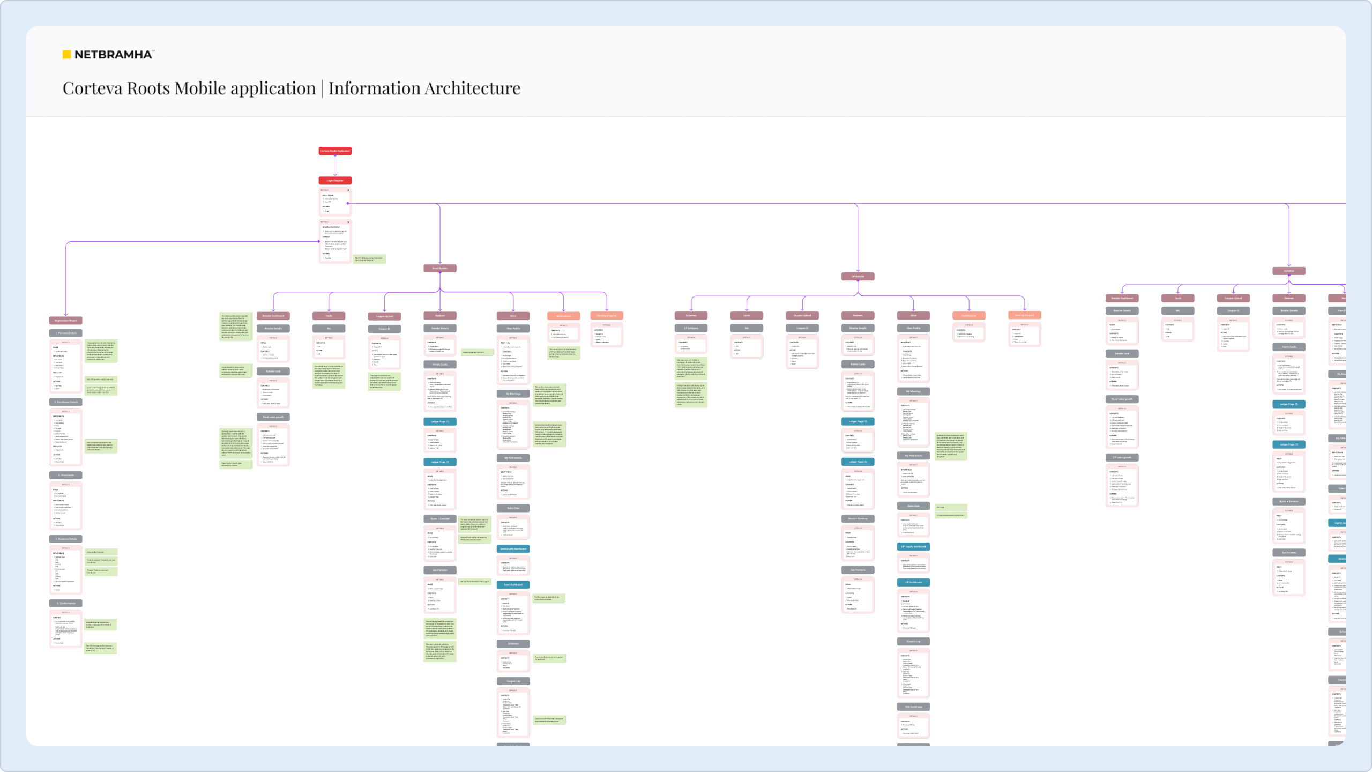Click the red 'Login/Register' node

click(x=335, y=181)
